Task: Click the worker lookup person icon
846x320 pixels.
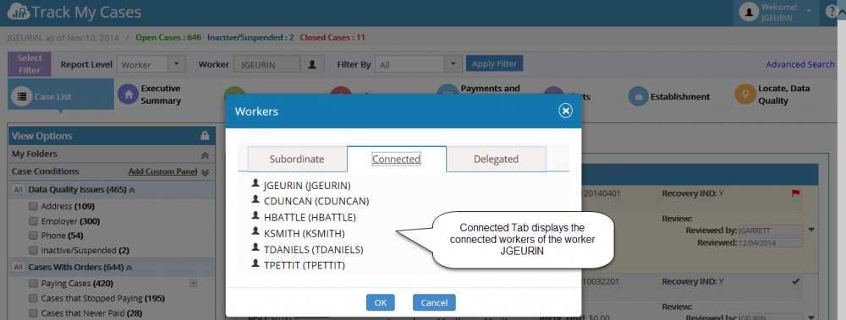Action: tap(312, 64)
